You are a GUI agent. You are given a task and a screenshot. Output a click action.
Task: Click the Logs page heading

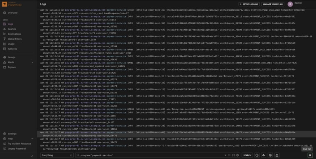(x=43, y=4)
